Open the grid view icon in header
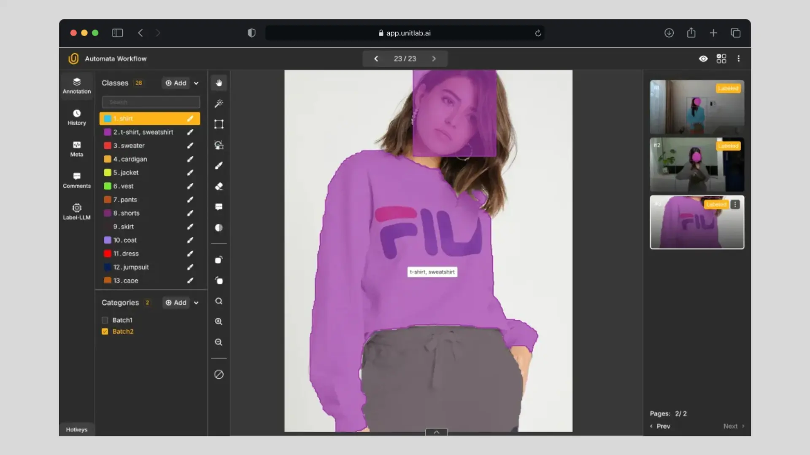Image resolution: width=810 pixels, height=455 pixels. pos(721,59)
